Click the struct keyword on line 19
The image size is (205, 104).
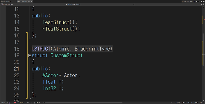[x=40, y=56]
